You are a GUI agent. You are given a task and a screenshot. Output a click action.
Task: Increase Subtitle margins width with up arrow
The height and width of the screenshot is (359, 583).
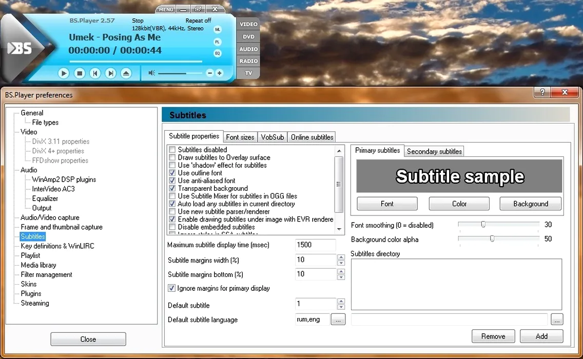coord(341,257)
